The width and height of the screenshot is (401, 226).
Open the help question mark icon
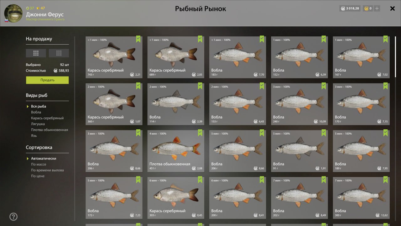13,217
